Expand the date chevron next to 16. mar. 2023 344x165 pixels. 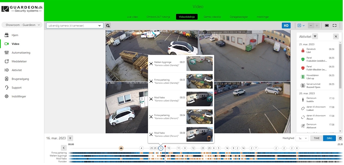pos(70,138)
